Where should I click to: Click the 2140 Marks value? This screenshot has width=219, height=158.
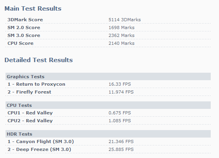[x=121, y=43]
